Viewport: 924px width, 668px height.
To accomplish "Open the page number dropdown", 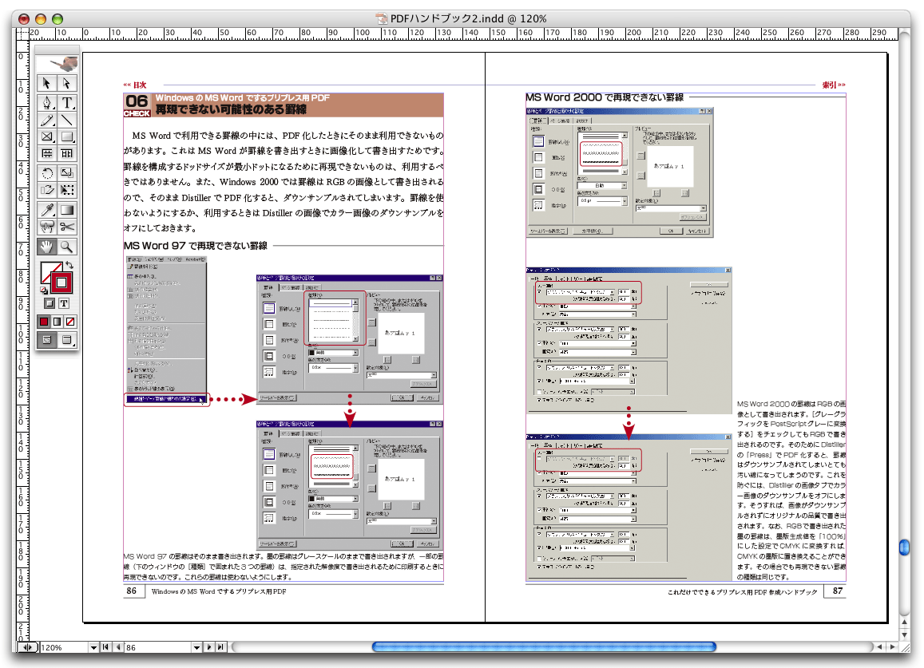I will [x=196, y=647].
